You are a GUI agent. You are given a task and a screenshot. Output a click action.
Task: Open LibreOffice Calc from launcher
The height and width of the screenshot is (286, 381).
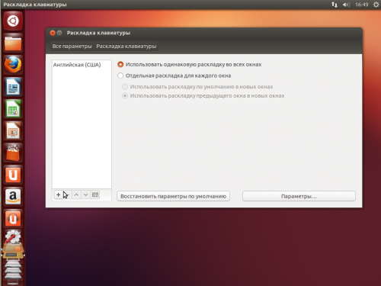[x=13, y=109]
